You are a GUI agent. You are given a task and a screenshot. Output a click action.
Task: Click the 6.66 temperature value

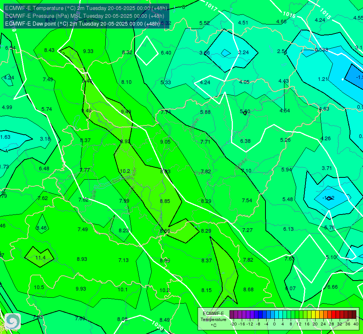(x=333, y=287)
